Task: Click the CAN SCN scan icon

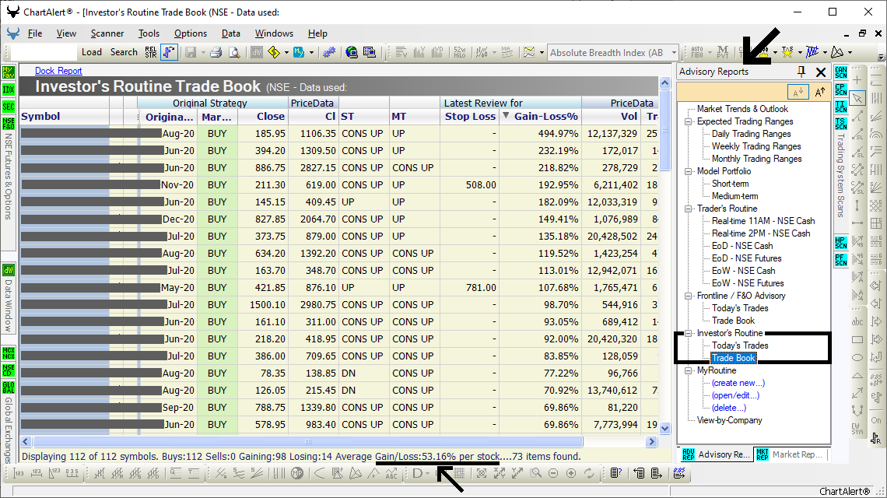Action: click(840, 72)
